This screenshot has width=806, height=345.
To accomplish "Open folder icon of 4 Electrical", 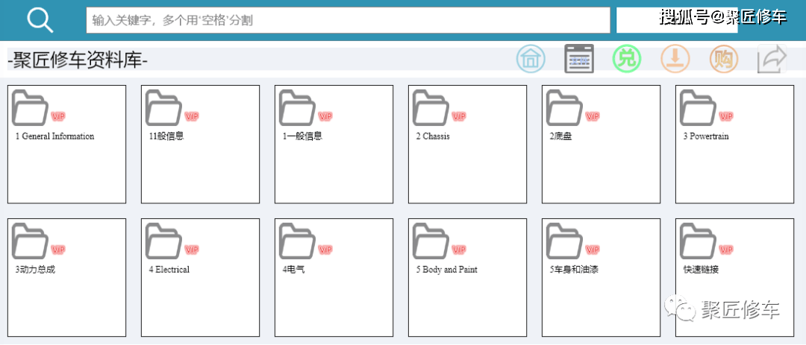I will 163,241.
